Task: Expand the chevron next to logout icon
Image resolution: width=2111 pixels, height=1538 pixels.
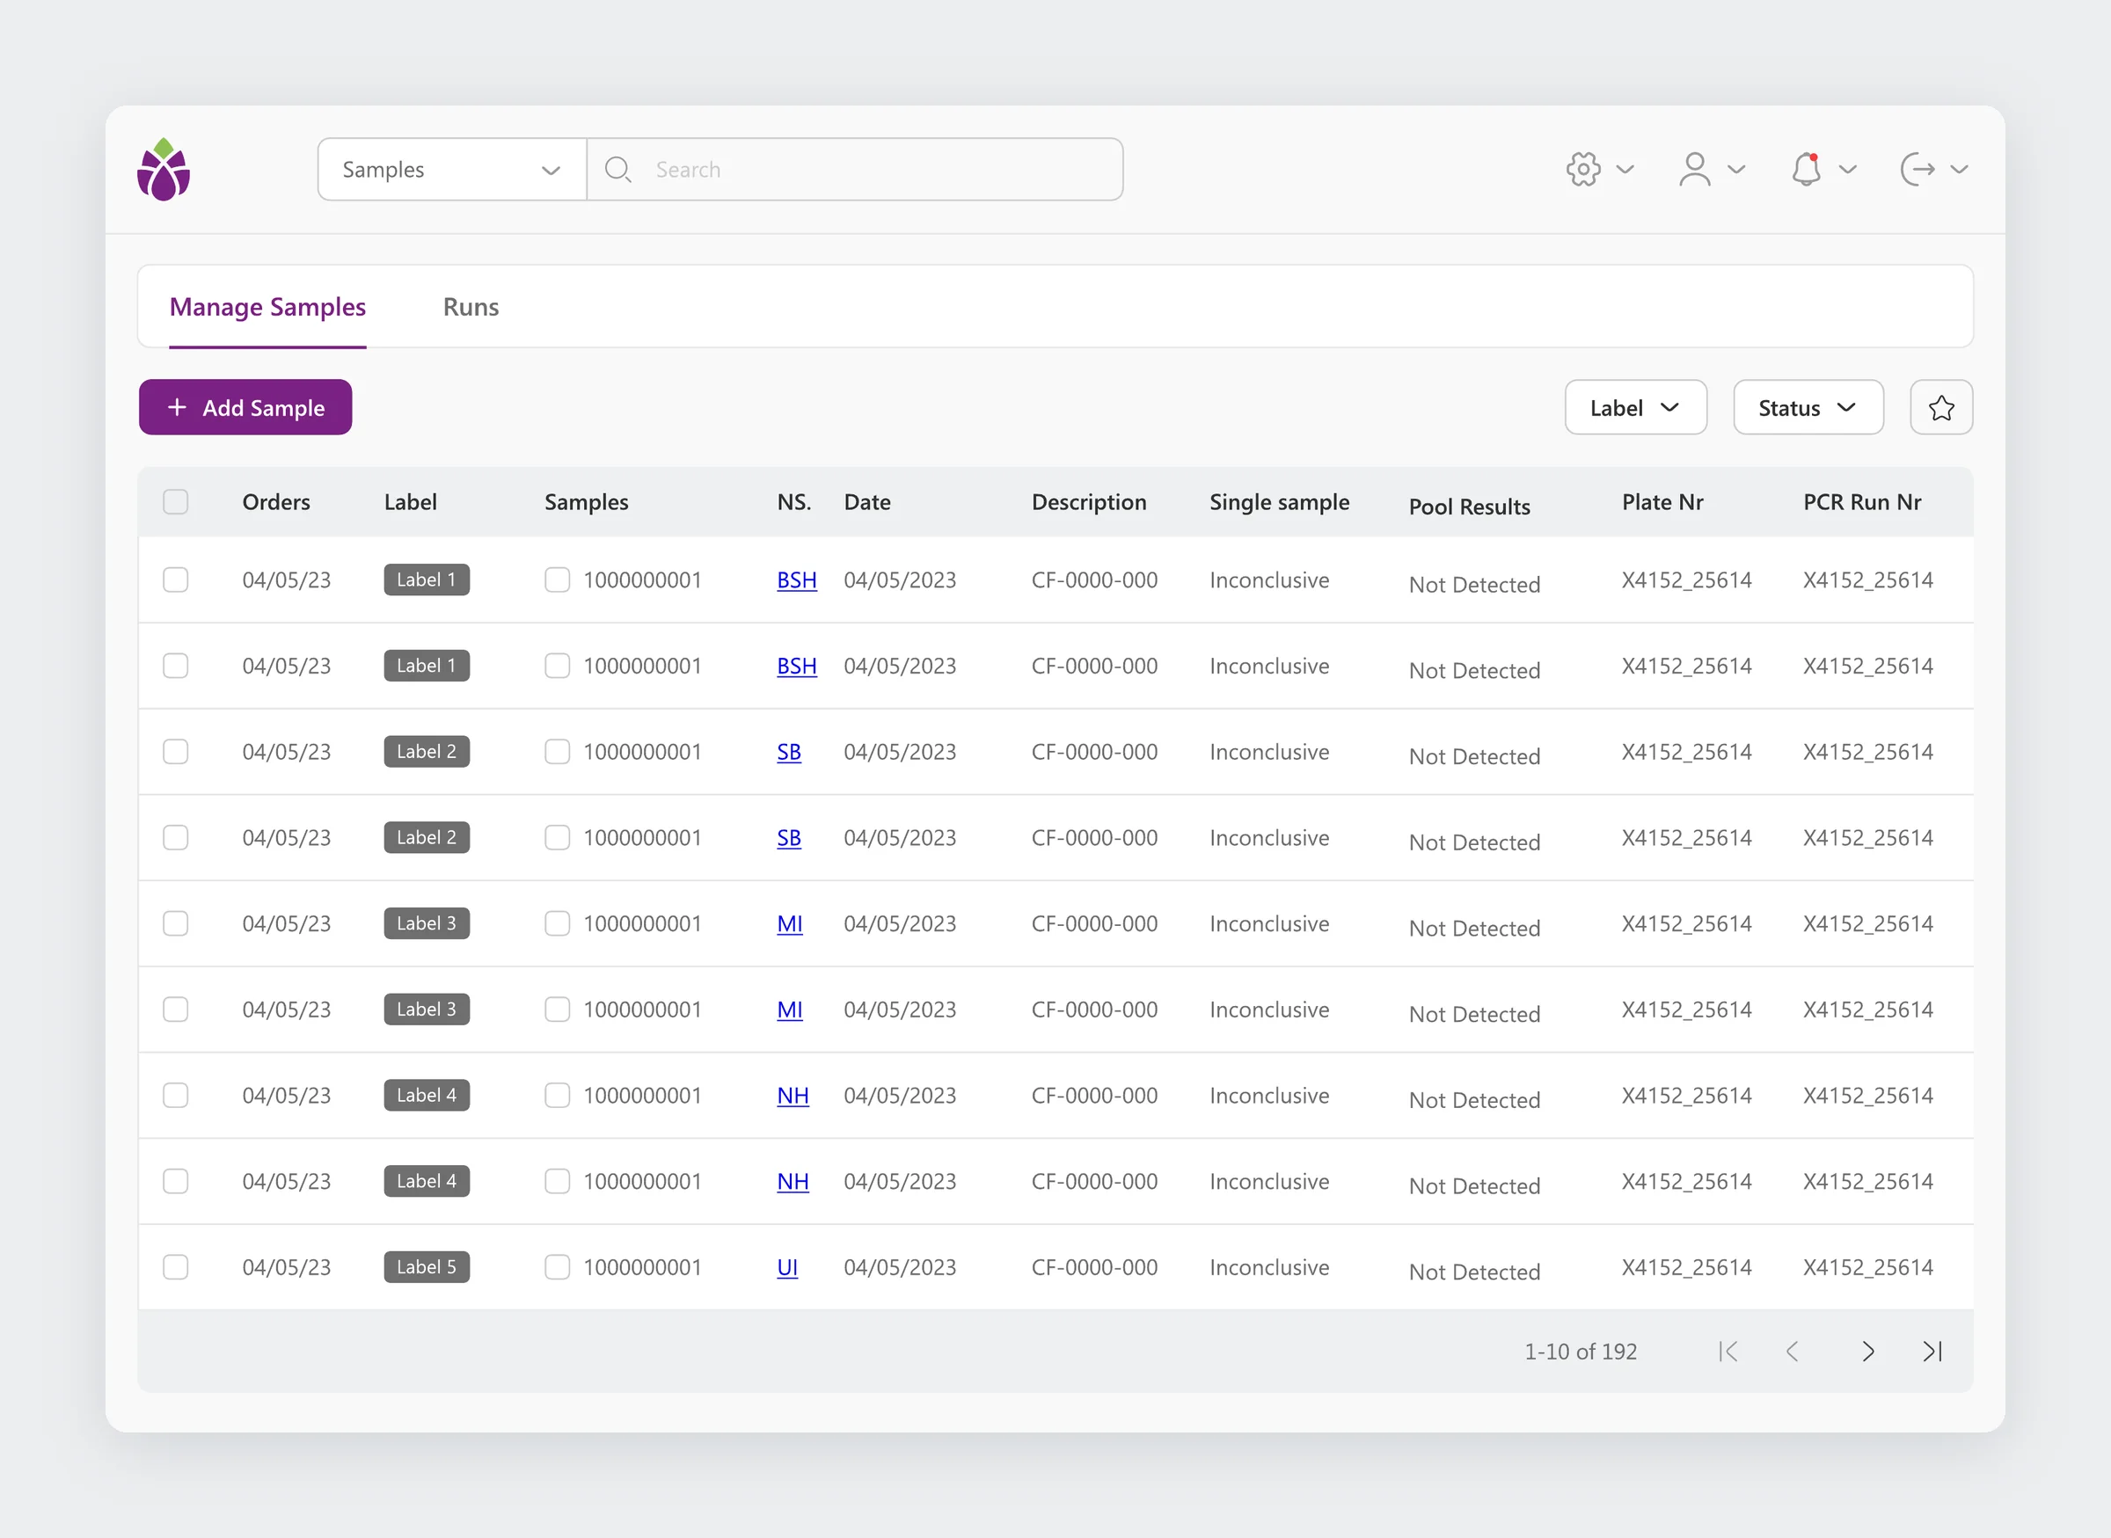Action: click(1959, 170)
